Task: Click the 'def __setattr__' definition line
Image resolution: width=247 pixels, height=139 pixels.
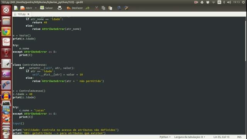Action: click(x=47, y=68)
